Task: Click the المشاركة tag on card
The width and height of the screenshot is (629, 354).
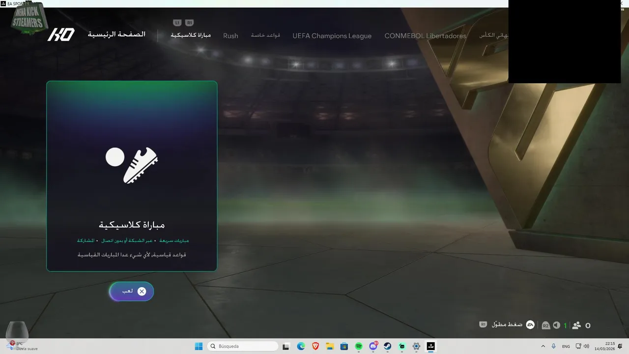Action: pyautogui.click(x=86, y=240)
